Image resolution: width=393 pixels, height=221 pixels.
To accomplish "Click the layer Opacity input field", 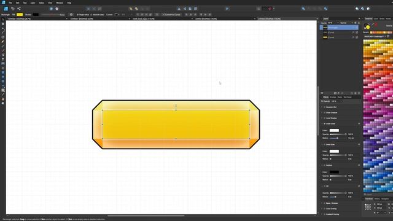I will (x=332, y=23).
